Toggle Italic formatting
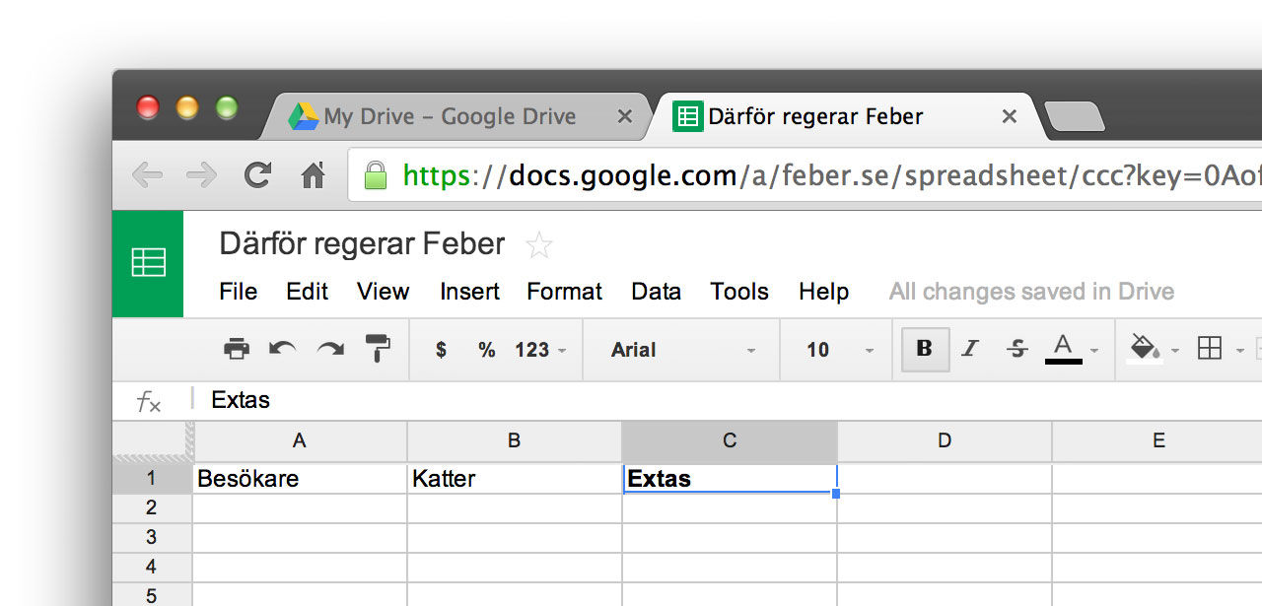This screenshot has height=606, width=1262. click(970, 349)
